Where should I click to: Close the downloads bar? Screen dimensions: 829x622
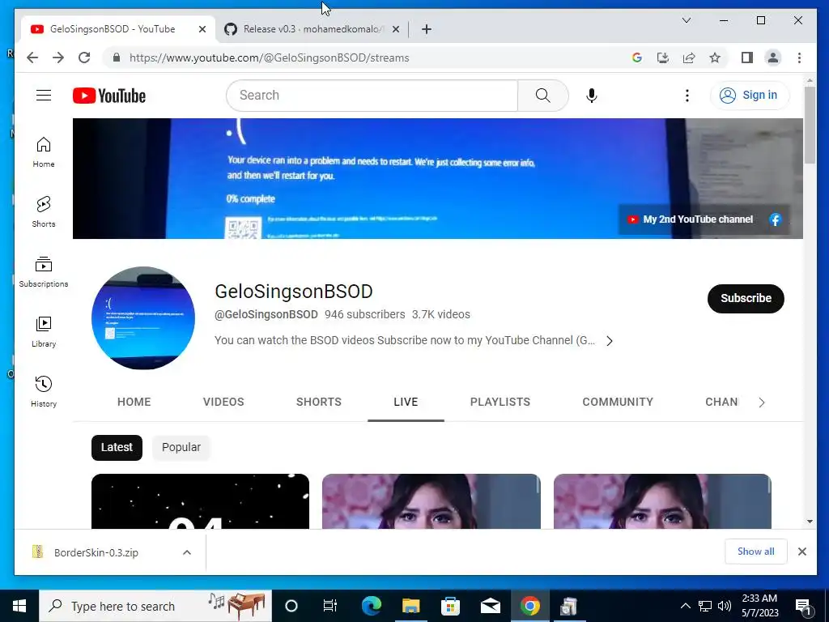pos(802,552)
